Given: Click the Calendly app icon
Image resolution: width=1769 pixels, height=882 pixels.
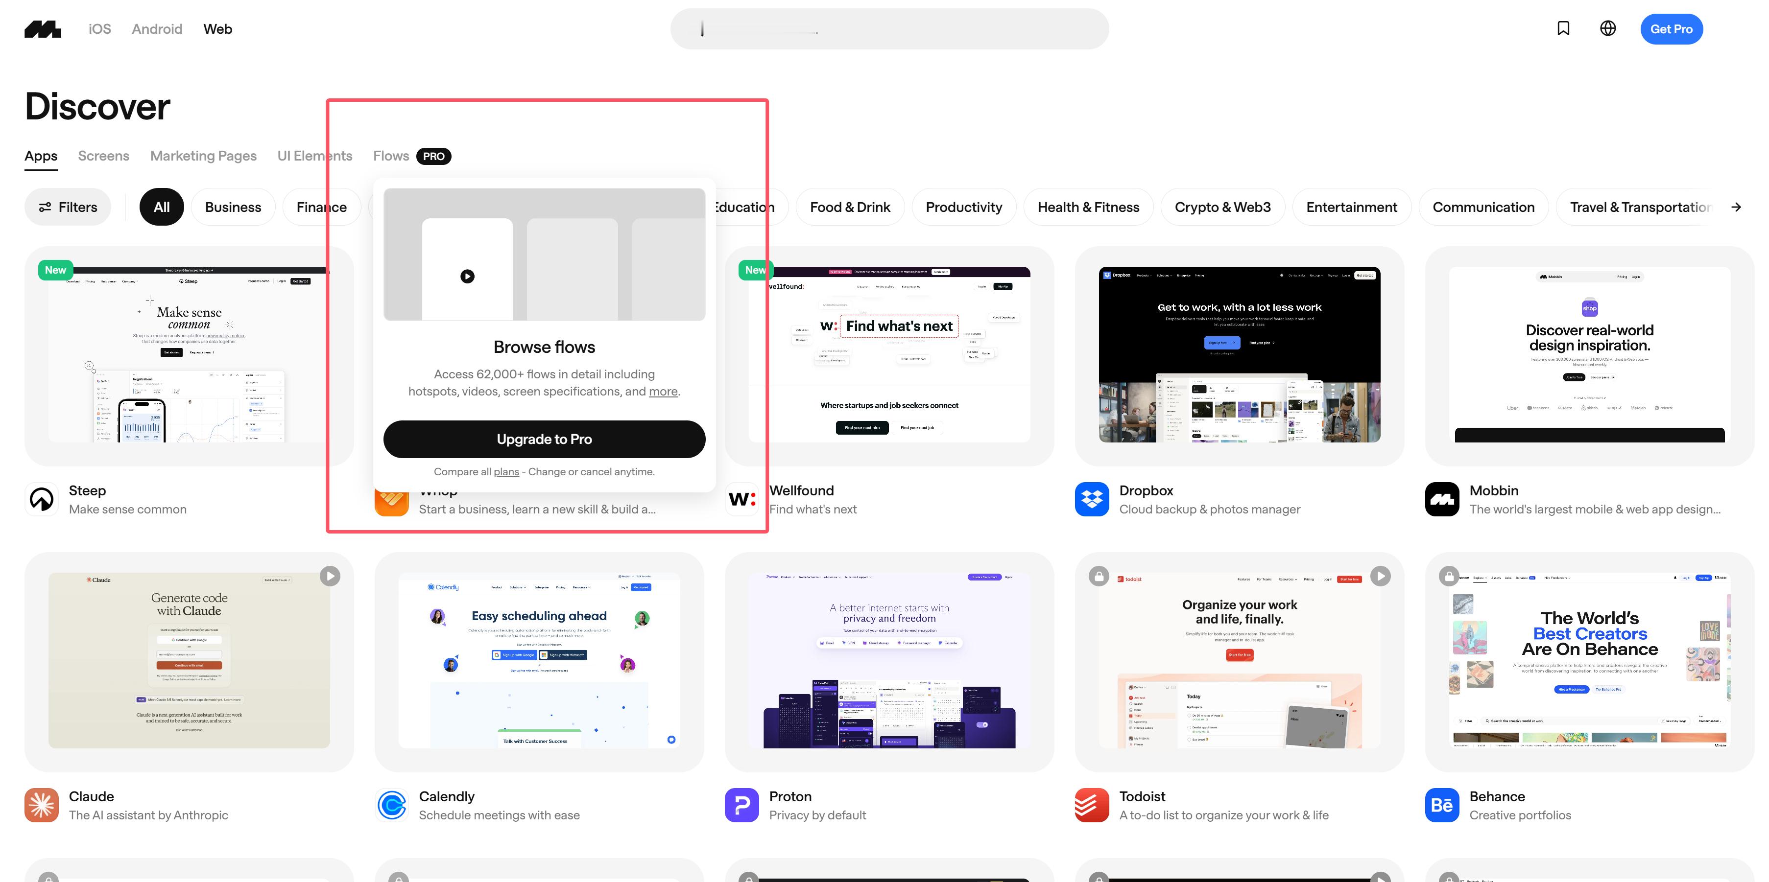Looking at the screenshot, I should (391, 805).
